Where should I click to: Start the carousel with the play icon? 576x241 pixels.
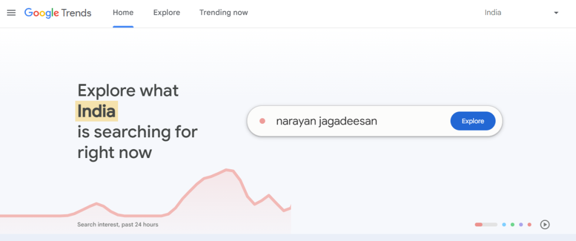(x=544, y=225)
